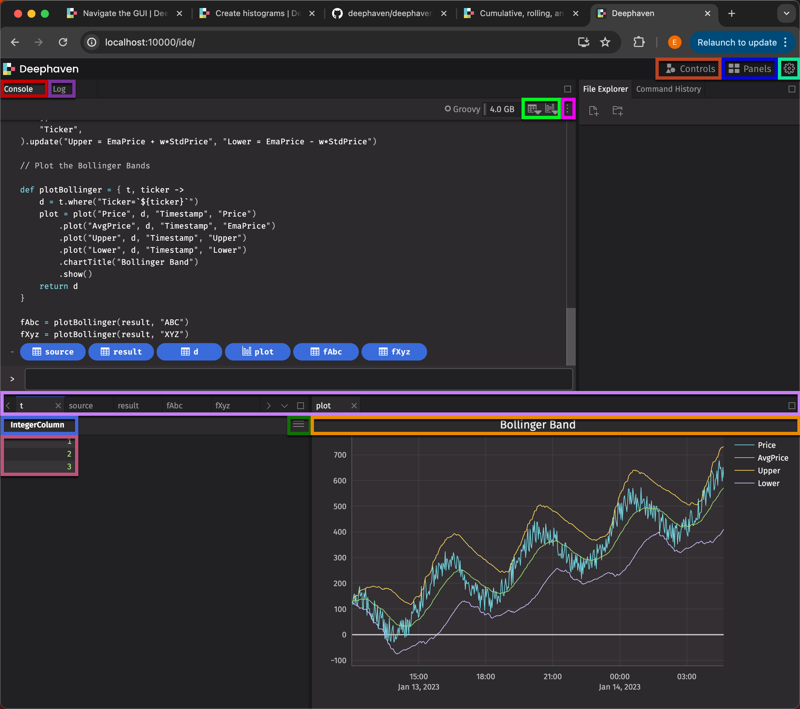800x709 pixels.
Task: Open the settings gear menu
Action: (x=789, y=69)
